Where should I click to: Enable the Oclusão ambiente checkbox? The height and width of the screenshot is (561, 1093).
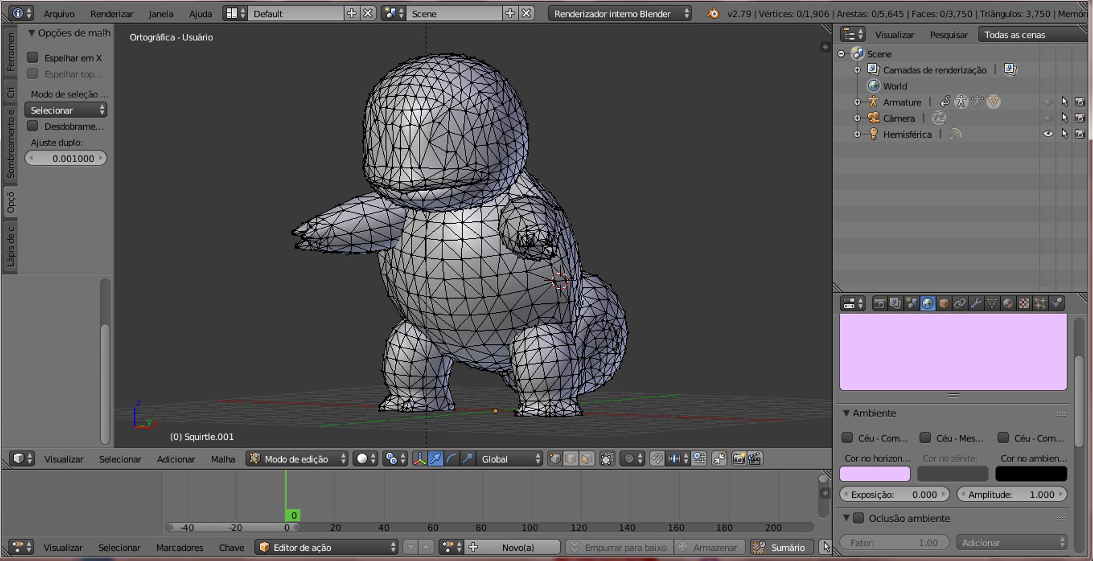click(858, 518)
